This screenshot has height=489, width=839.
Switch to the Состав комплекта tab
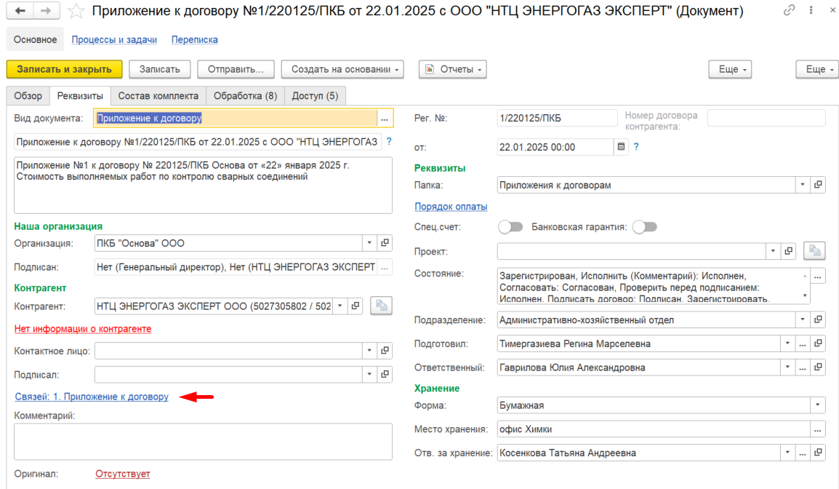click(158, 96)
